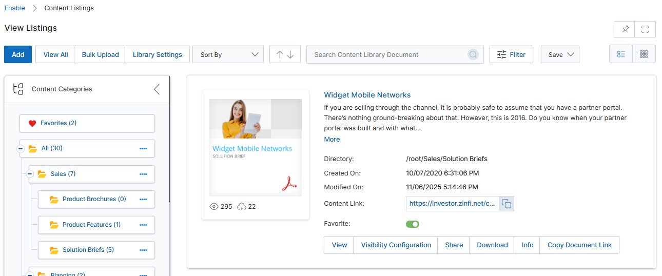Go to Enable breadcrumb link
This screenshot has width=662, height=276.
[x=15, y=8]
